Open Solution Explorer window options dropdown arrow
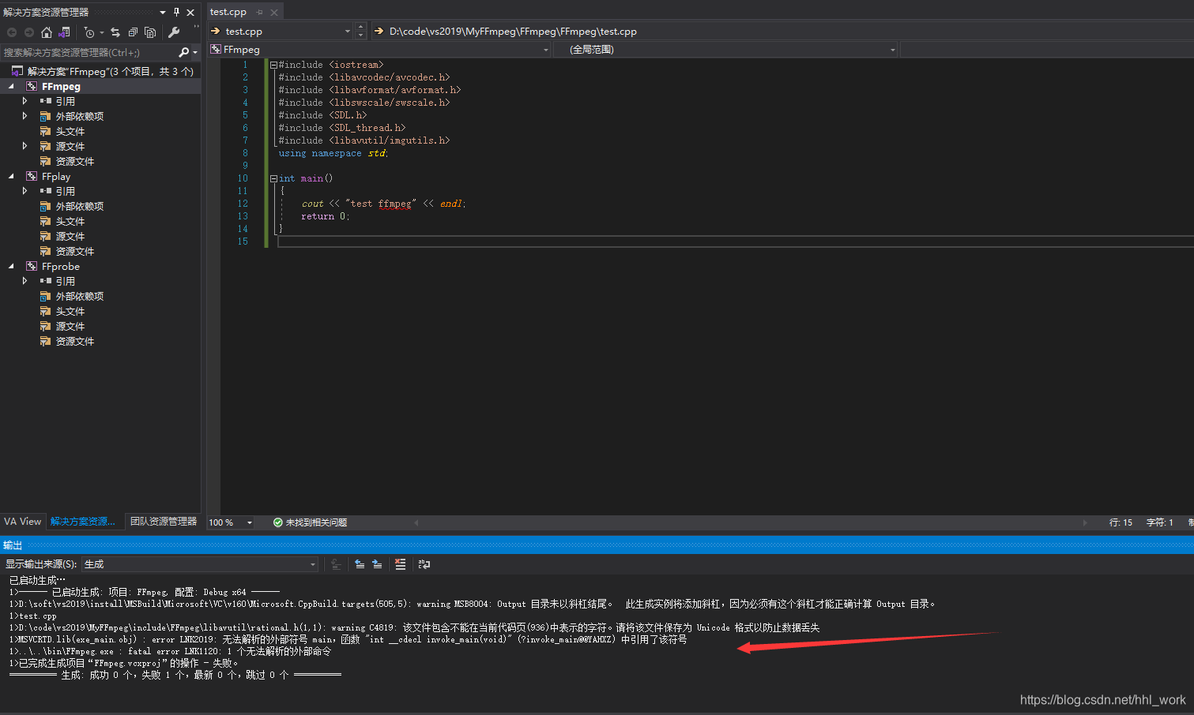The height and width of the screenshot is (715, 1194). click(x=163, y=12)
